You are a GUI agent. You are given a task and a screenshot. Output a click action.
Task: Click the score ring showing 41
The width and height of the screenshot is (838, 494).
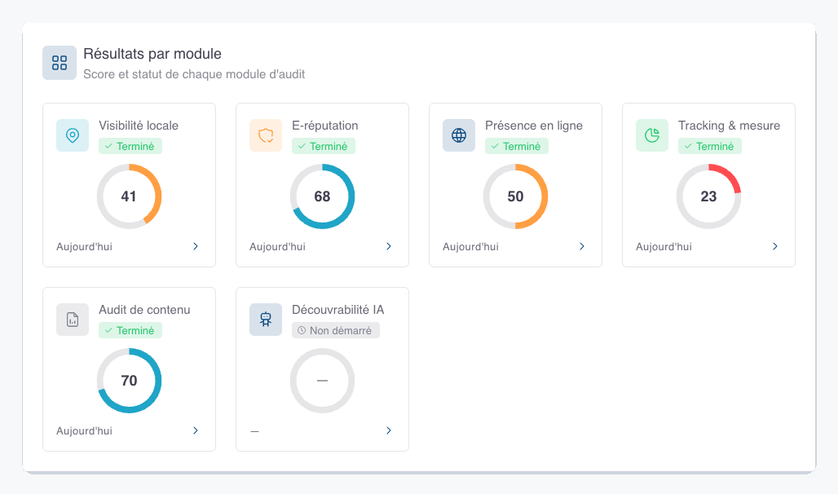[130, 196]
